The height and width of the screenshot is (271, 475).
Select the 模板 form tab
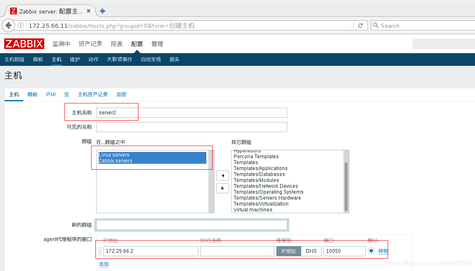point(32,95)
